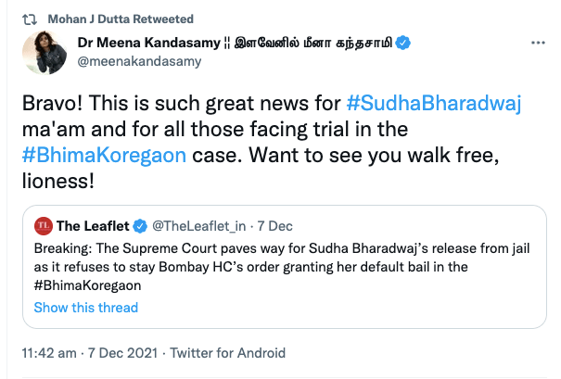Open The Leaflet account name
Viewport: 561px width, 379px height.
click(94, 226)
